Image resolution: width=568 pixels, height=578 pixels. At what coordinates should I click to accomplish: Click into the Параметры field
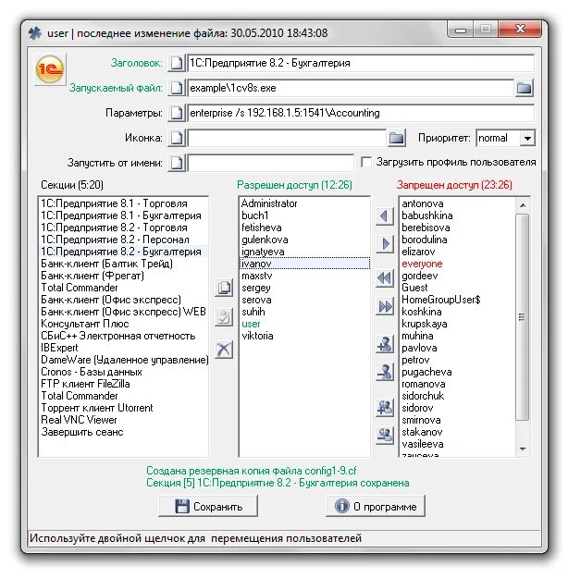click(x=361, y=113)
